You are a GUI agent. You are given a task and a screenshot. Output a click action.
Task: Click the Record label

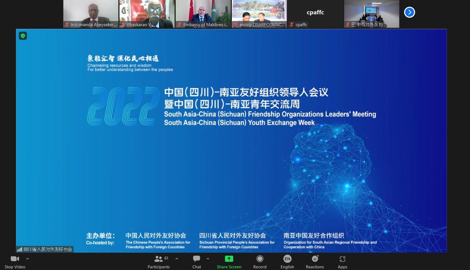(x=260, y=267)
